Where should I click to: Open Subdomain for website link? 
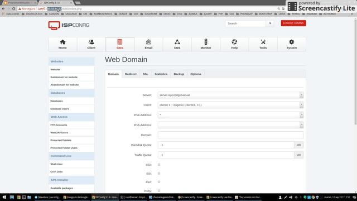pos(71,77)
